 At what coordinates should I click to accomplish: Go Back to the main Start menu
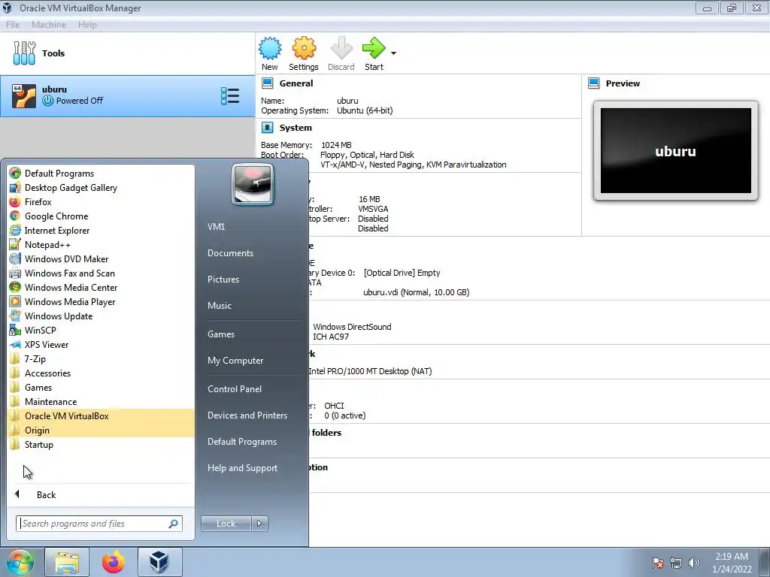102,494
